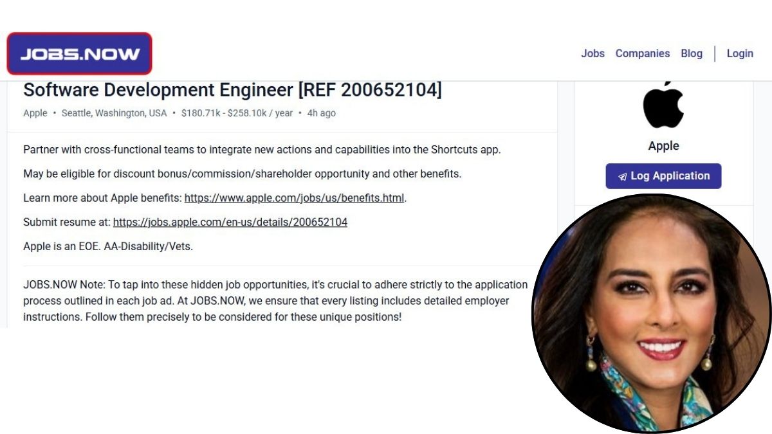Screen dimensions: 772x434
Task: Click the Seattle, Washington, USA location text
Action: (x=114, y=113)
